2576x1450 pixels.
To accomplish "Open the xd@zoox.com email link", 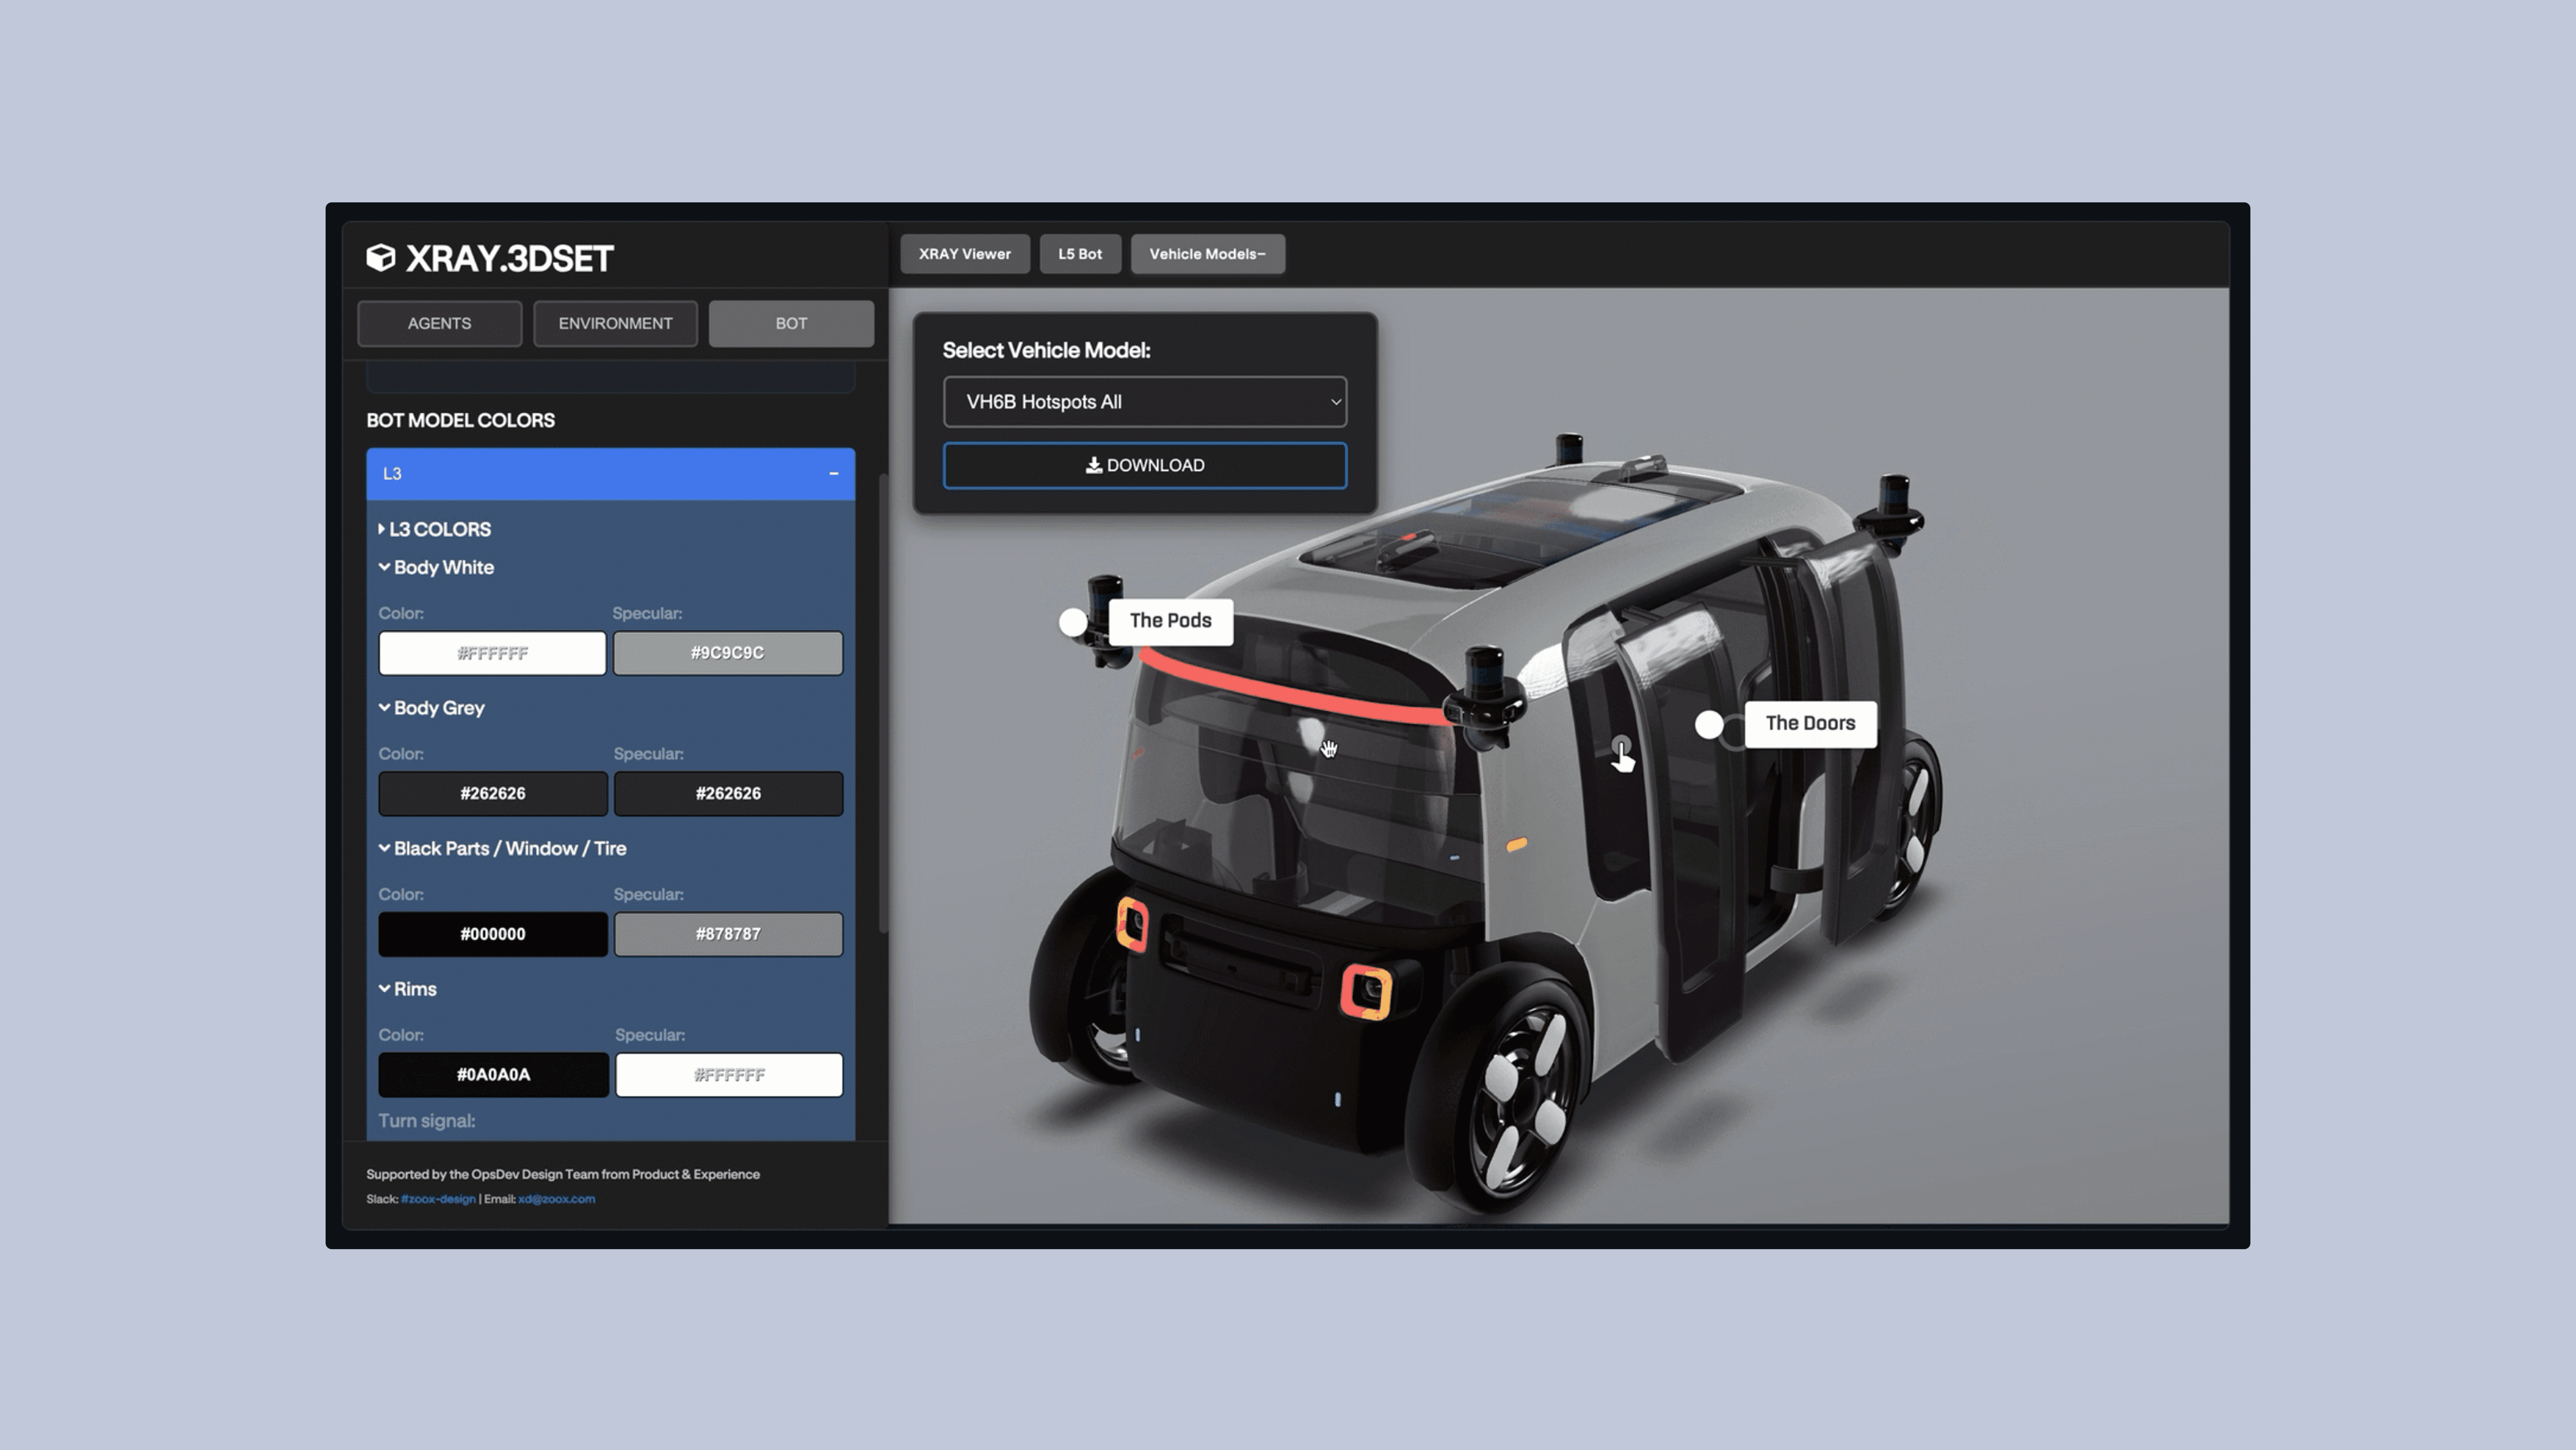I will (x=556, y=1199).
